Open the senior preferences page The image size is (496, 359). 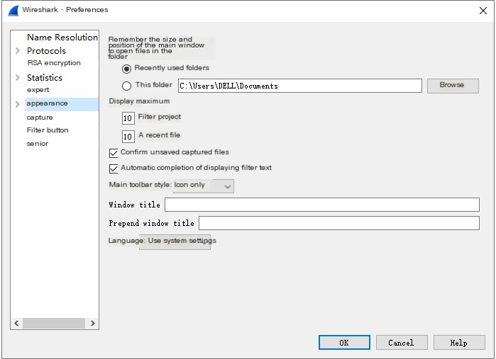click(x=38, y=144)
